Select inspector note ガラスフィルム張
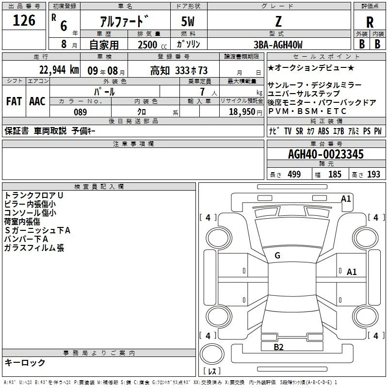Screen dimensions: 388x388 click(34, 247)
